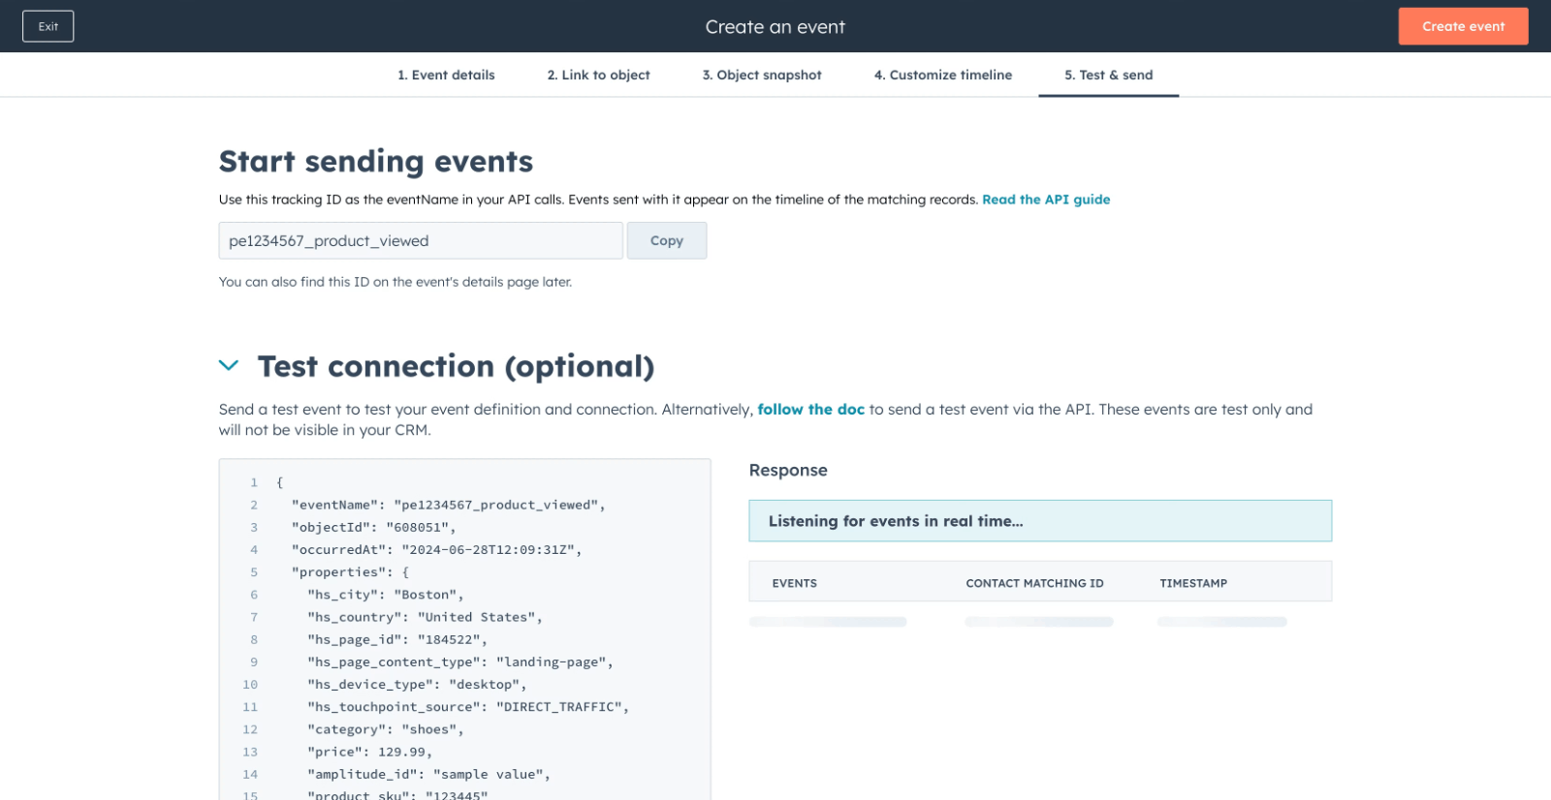The image size is (1551, 800).
Task: Click the EVENTS column header
Action: click(x=795, y=583)
